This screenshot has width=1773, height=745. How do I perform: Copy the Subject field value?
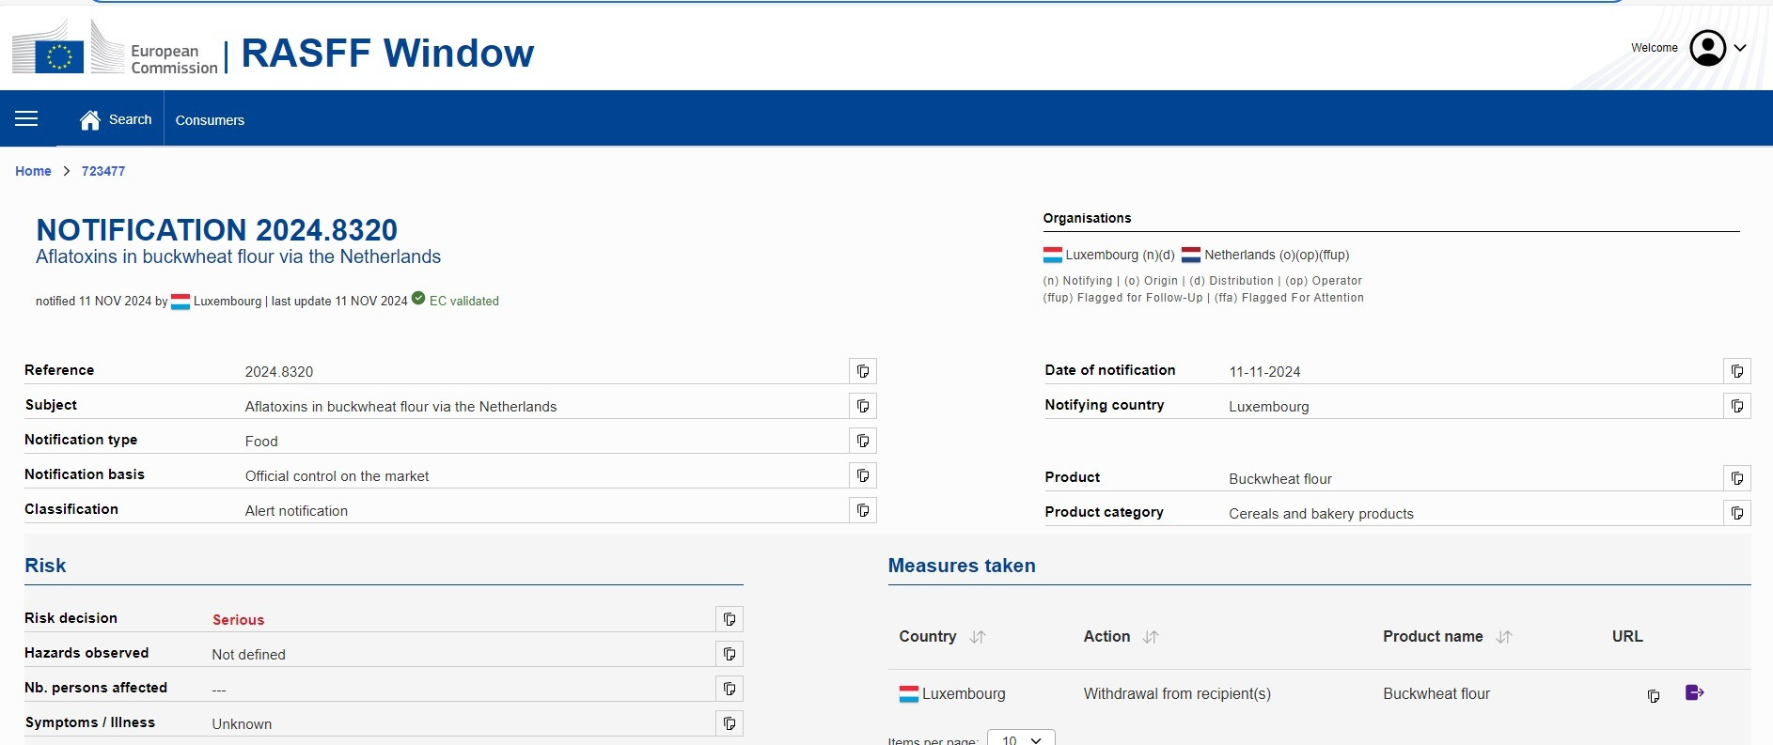pos(862,406)
